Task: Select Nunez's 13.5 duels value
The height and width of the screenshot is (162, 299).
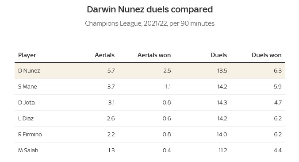Action: (x=222, y=71)
